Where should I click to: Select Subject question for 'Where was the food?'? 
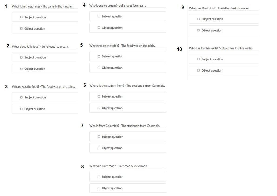click(x=21, y=97)
